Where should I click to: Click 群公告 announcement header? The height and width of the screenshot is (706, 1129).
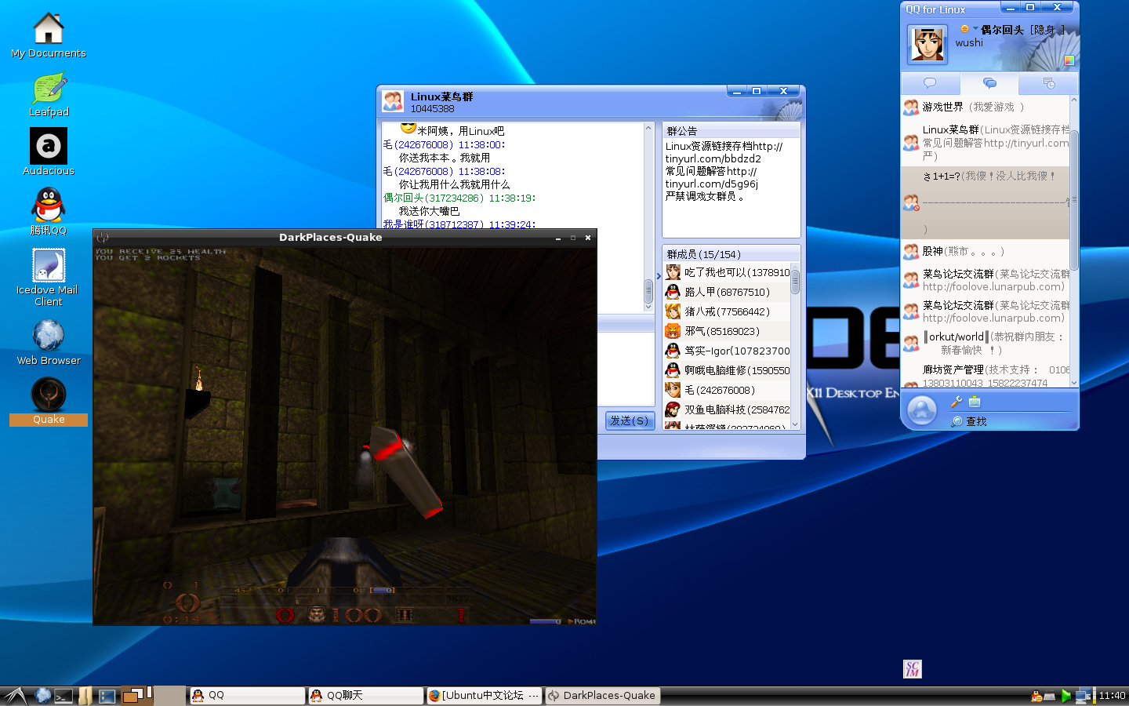pos(731,131)
